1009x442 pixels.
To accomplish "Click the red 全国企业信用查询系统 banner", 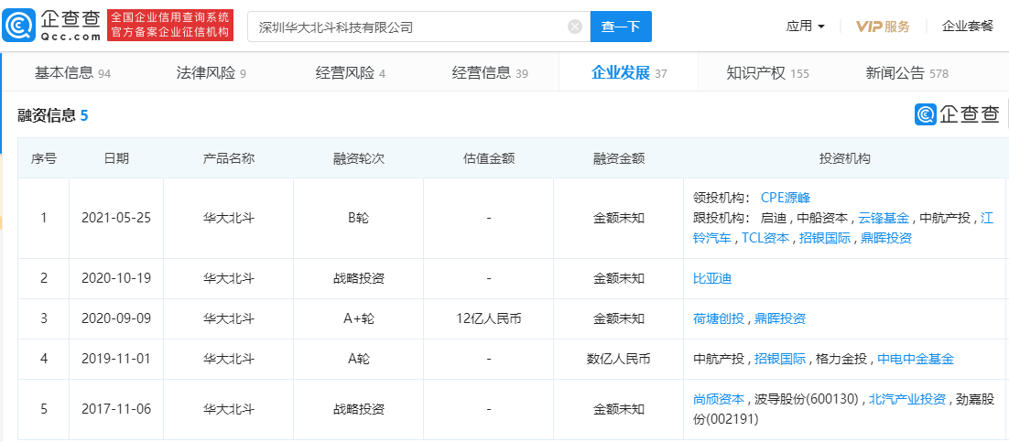I will [x=170, y=26].
